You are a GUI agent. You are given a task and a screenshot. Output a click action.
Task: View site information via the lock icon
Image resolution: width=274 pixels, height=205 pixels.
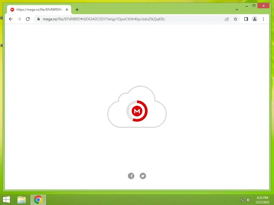[39, 19]
